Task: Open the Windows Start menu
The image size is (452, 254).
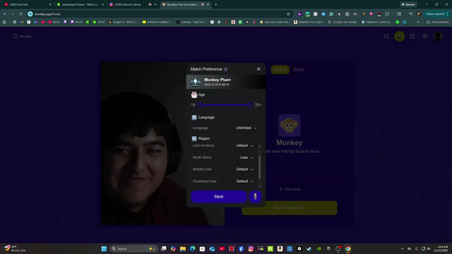Action: click(x=104, y=249)
